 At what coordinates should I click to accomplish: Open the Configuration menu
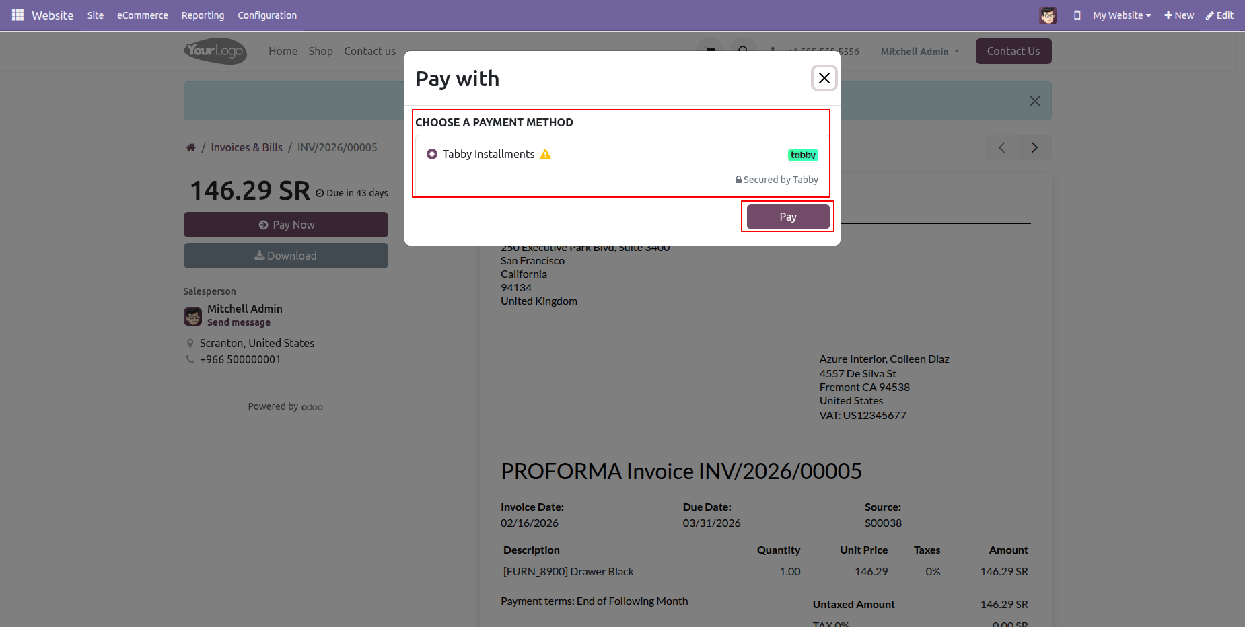[x=267, y=15]
